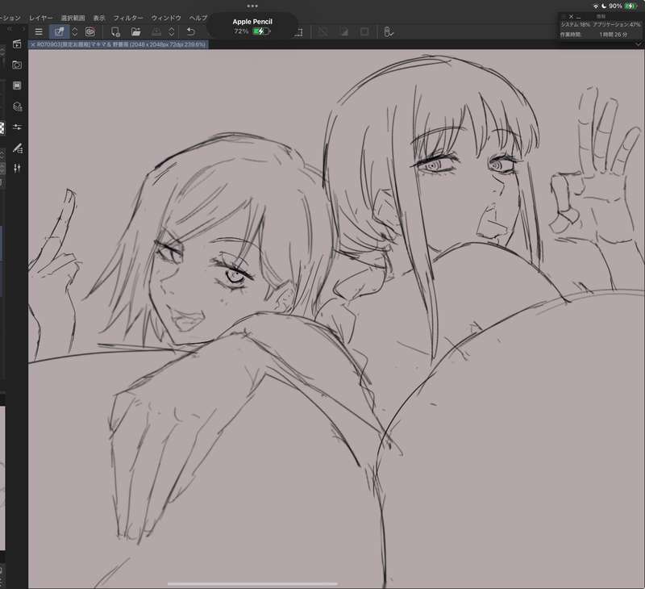The width and height of the screenshot is (645, 589).
Task: Tap the Do Not Disturb moon icon
Action: [x=603, y=6]
